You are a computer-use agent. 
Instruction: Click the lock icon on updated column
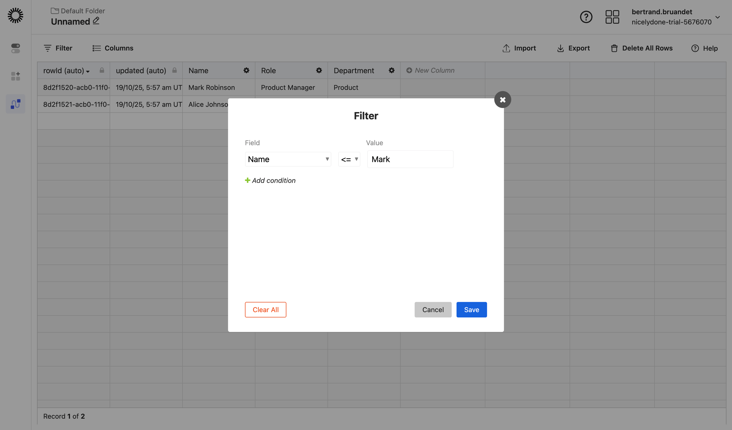pos(174,70)
